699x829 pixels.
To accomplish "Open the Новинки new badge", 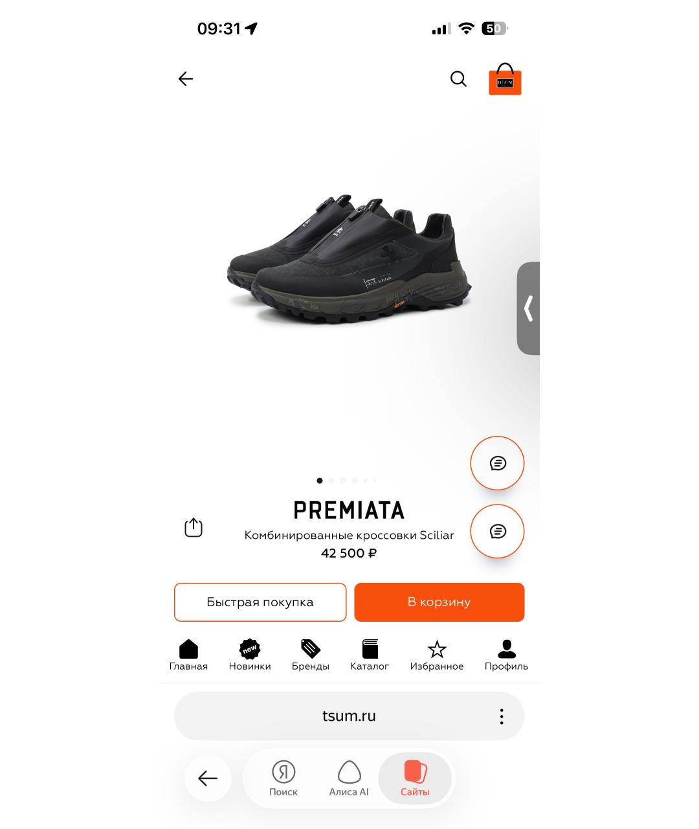I will [250, 649].
